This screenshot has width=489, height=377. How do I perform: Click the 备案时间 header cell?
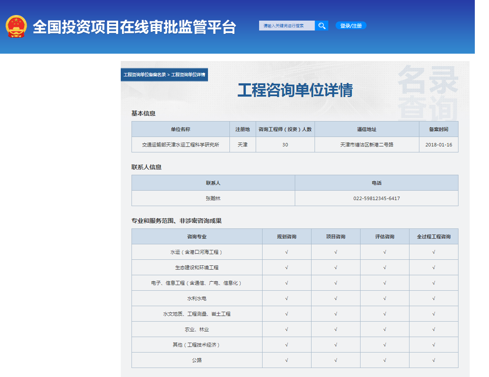click(x=438, y=129)
